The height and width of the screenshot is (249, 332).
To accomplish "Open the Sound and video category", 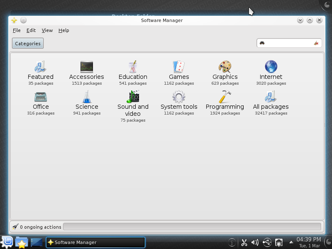I will coord(132,101).
